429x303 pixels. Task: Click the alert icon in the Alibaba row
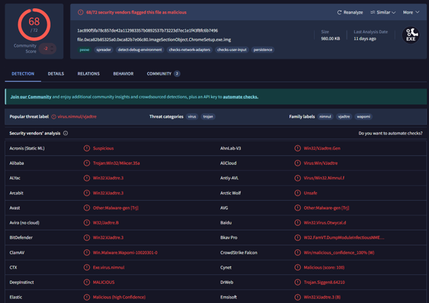tap(87, 163)
